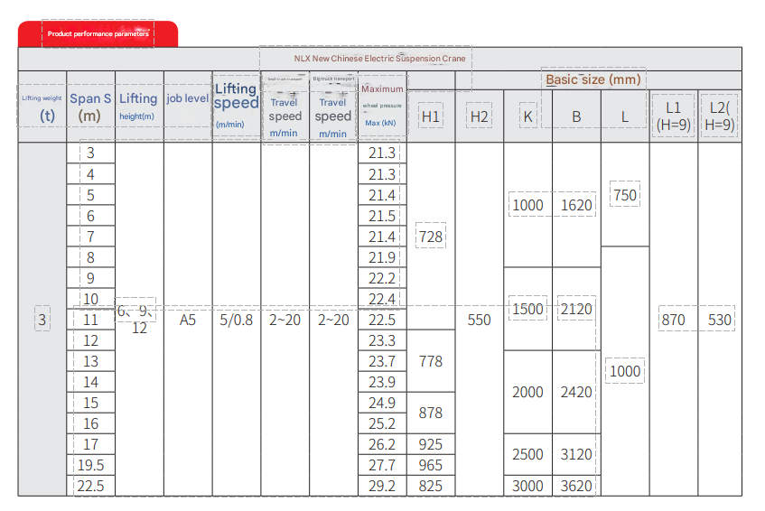The height and width of the screenshot is (511, 765).
Task: Click the Span S (m) column header
Action: (90, 107)
